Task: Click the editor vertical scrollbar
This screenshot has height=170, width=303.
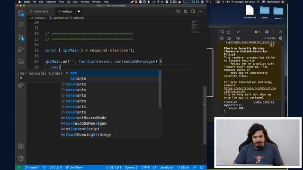Action: coord(205,115)
